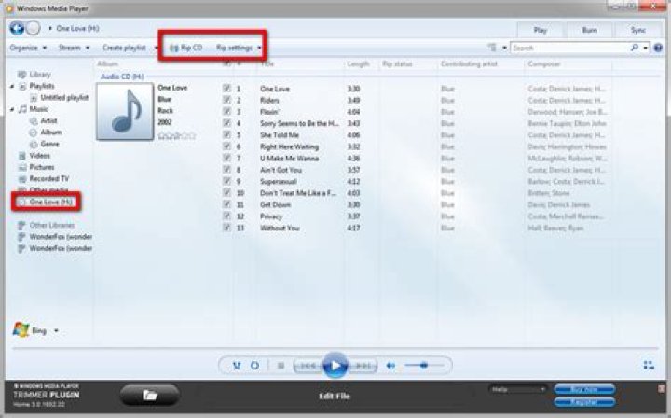Turn on repeat in playback controls
This screenshot has width=671, height=418.
pyautogui.click(x=254, y=366)
